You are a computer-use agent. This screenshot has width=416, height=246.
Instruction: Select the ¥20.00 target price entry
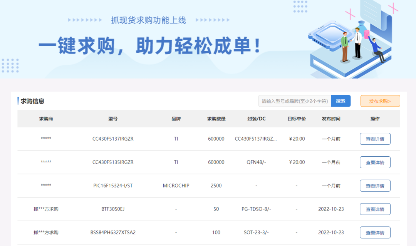[x=297, y=139]
